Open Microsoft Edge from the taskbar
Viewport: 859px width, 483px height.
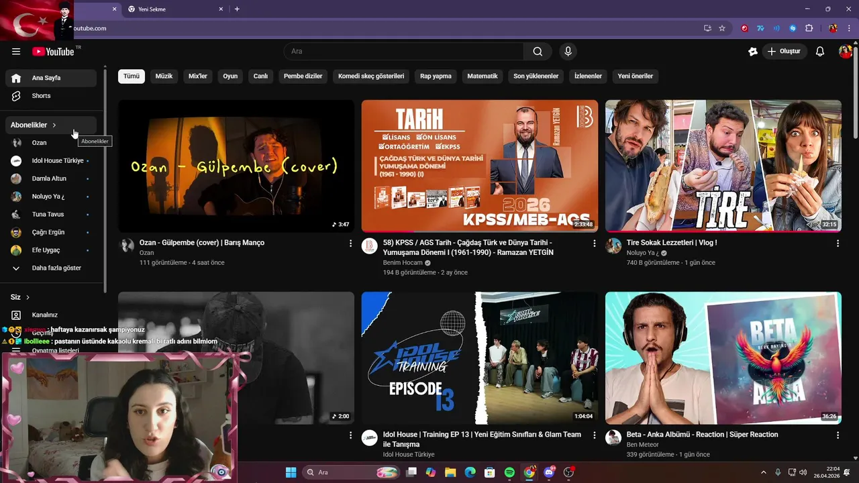470,472
